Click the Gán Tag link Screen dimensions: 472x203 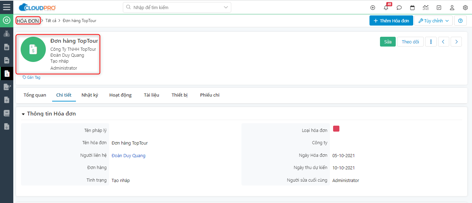coord(31,77)
